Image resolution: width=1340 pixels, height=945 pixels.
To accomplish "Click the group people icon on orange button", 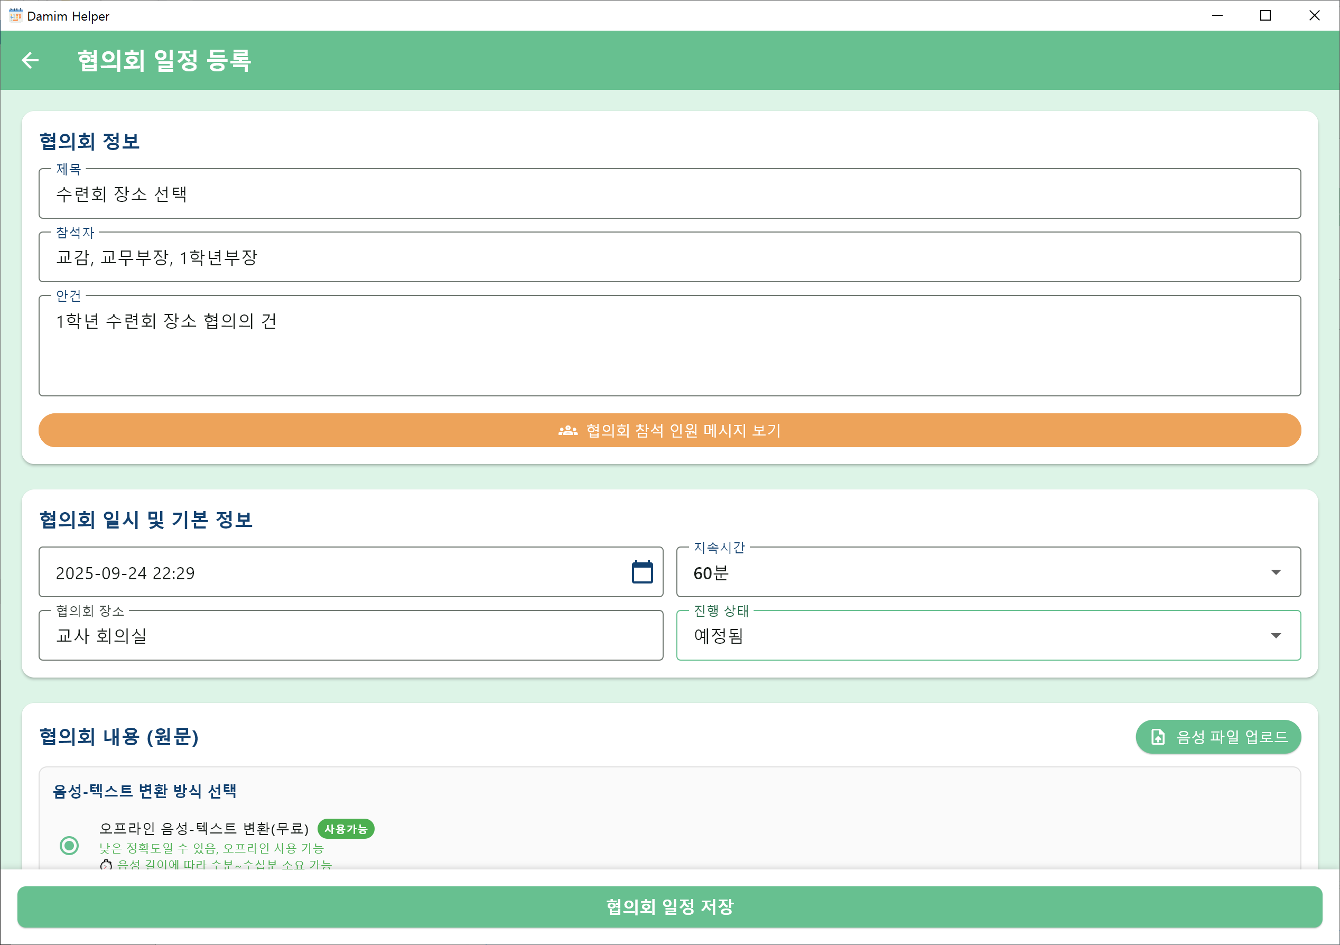I will tap(567, 431).
